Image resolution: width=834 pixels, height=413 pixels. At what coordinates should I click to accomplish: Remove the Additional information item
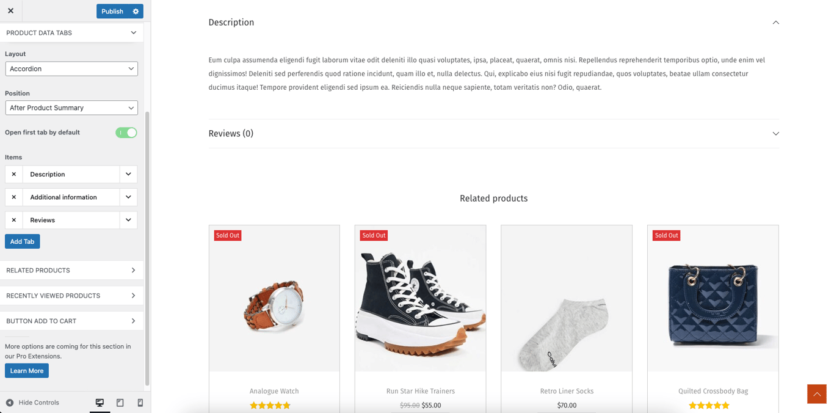[x=13, y=197]
